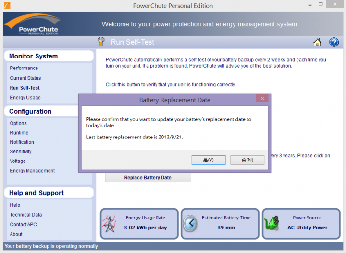Click the Run Self-Test wrench icon
346x253 pixels.
point(101,42)
